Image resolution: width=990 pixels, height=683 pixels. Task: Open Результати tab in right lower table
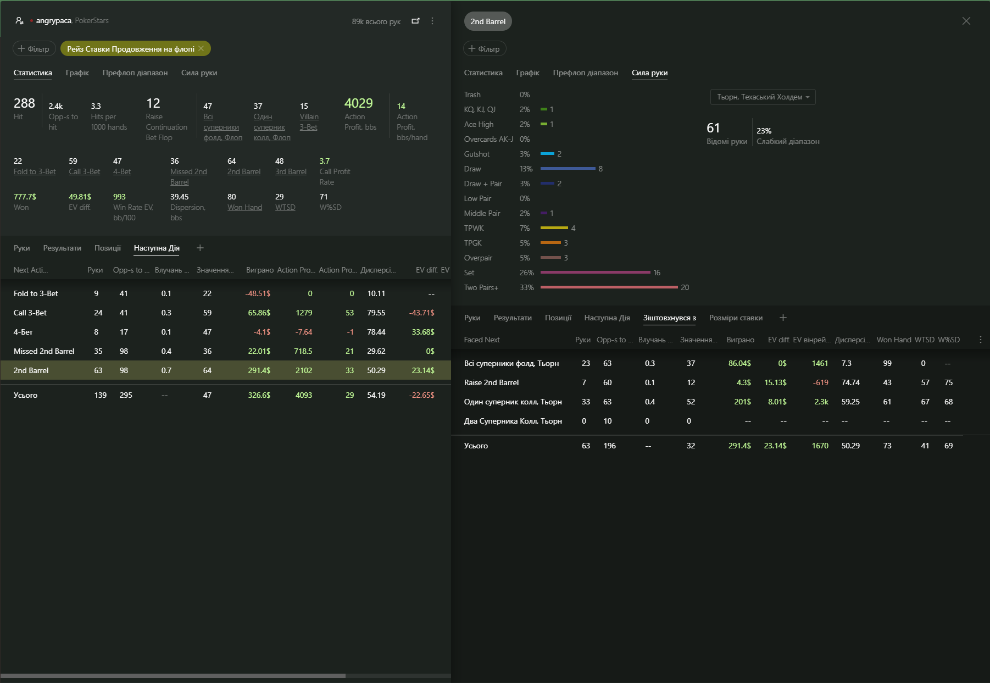(x=512, y=318)
